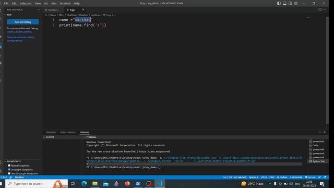Screen dimensions: 334x188
Task: Open the Run menu
Action: [x=54, y=4]
